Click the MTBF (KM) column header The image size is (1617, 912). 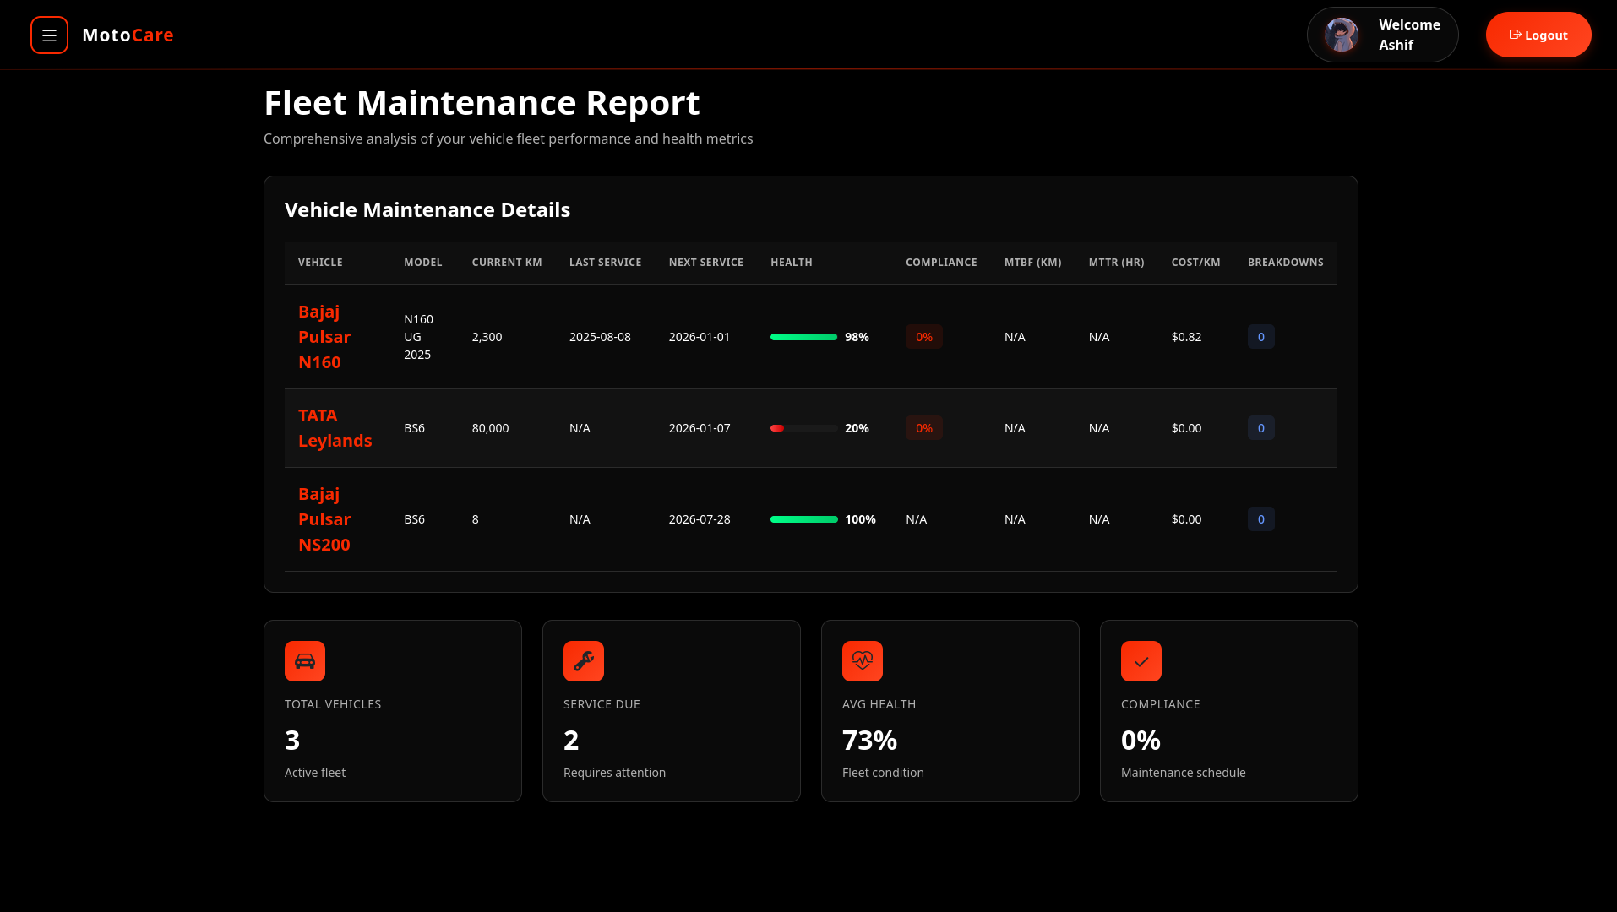[x=1033, y=263]
